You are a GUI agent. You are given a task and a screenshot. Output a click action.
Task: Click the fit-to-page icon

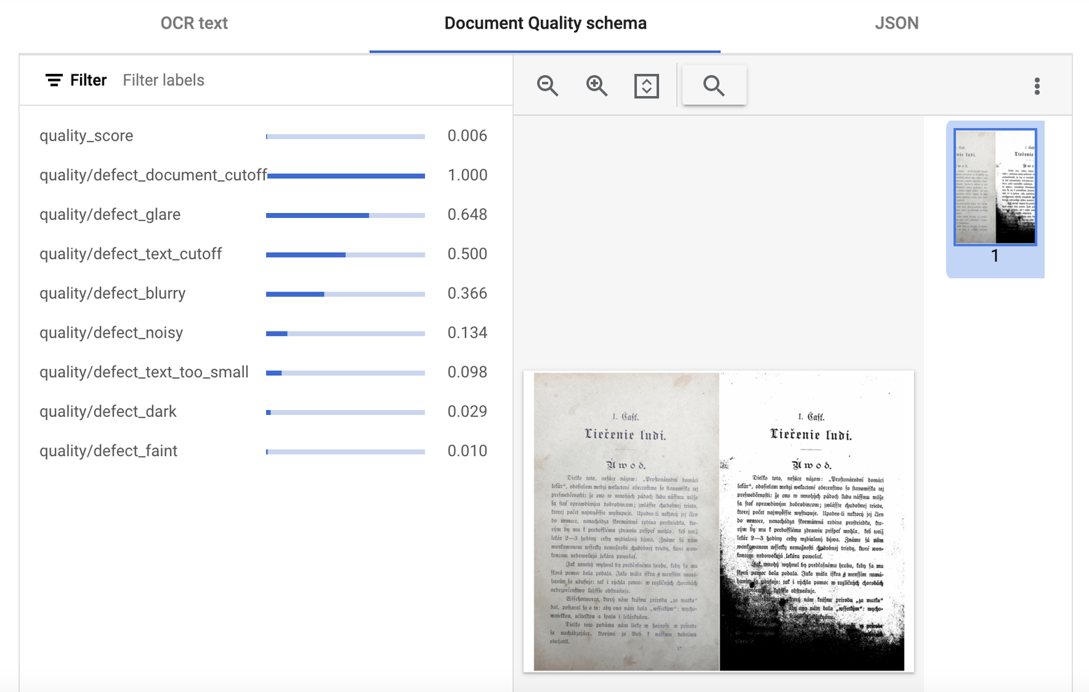(x=647, y=86)
